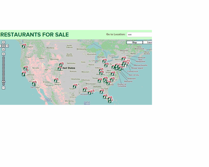209x167 pixels.
Task: Zoom in with the plus button
Action: pos(3,54)
